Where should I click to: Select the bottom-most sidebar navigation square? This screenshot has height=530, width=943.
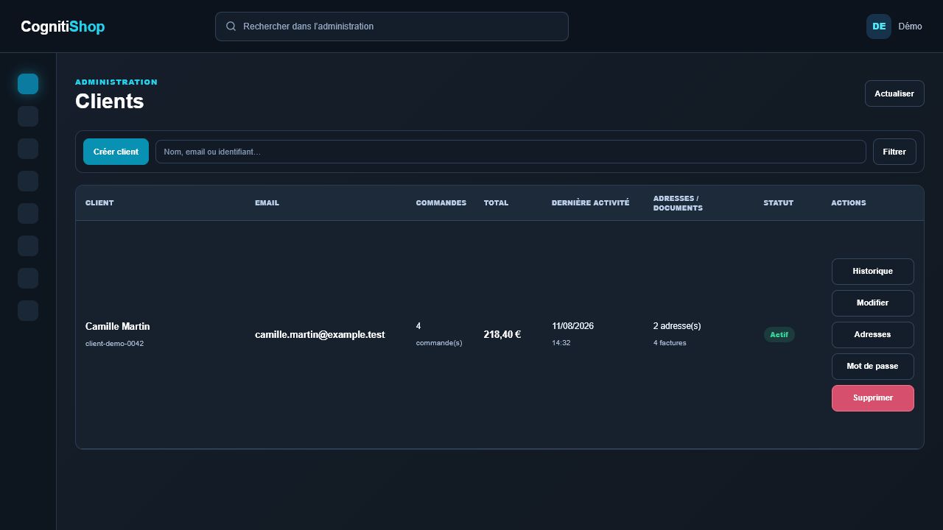[28, 311]
